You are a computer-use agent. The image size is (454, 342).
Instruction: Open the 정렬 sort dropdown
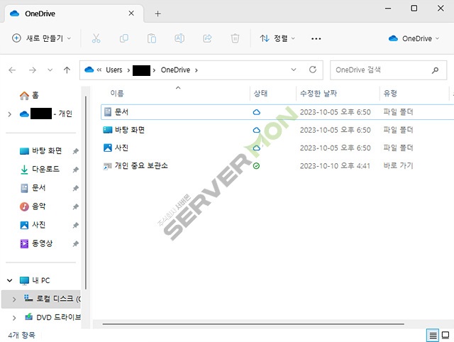pyautogui.click(x=277, y=38)
